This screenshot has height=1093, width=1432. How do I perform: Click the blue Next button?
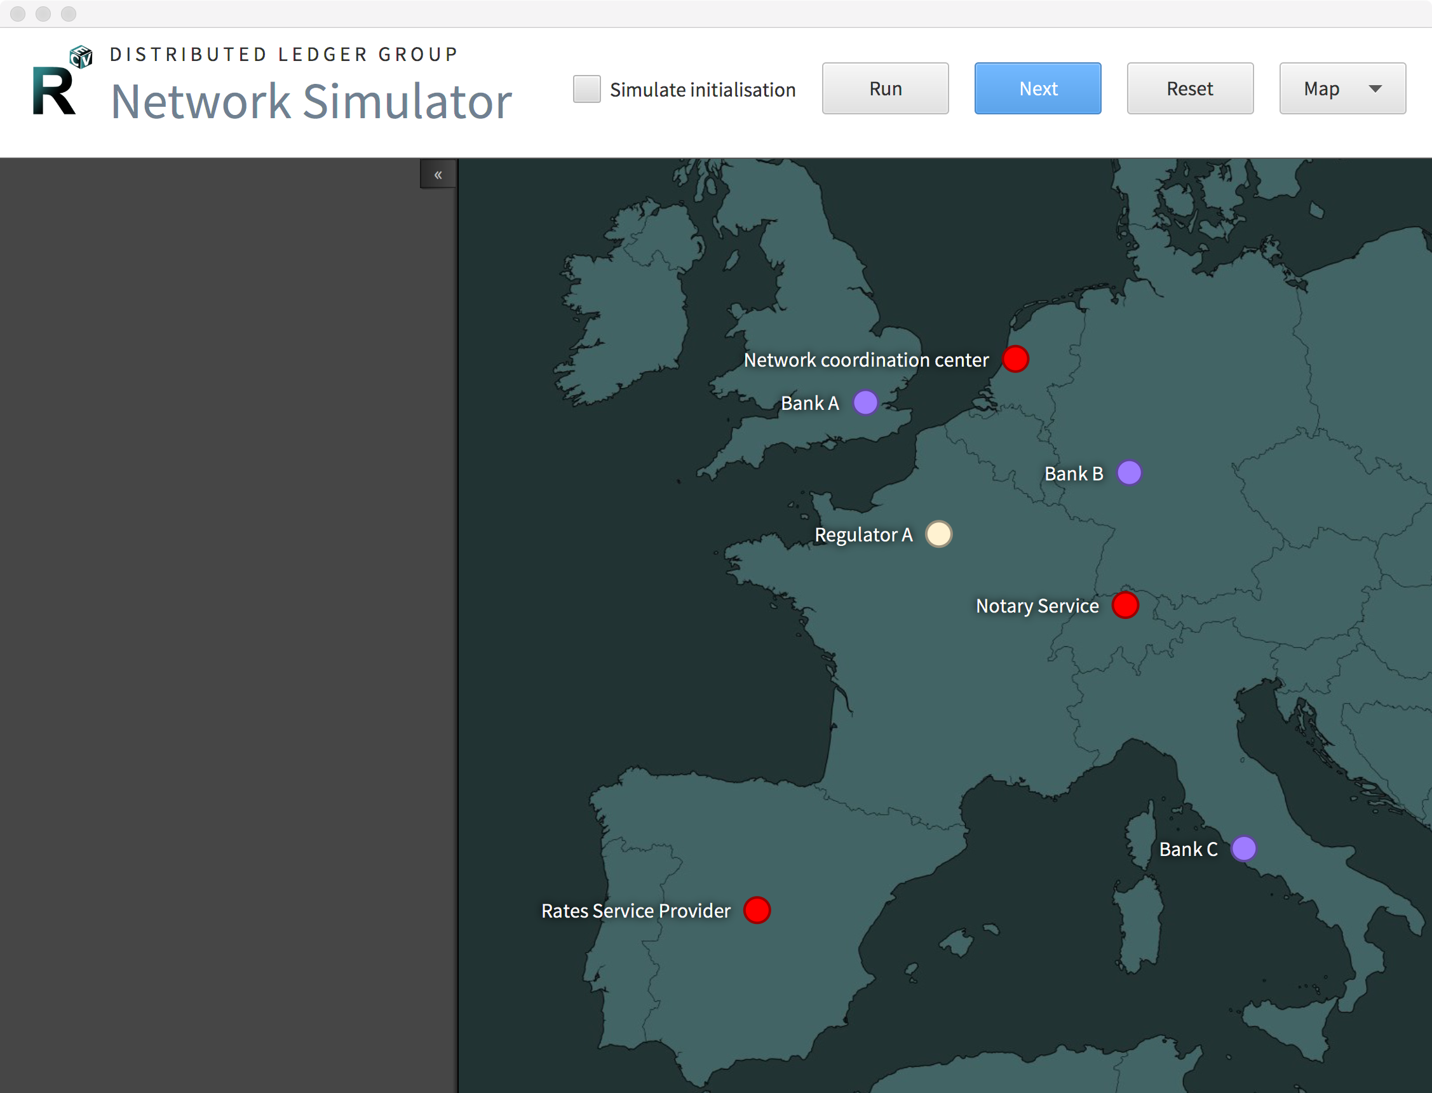(x=1038, y=88)
